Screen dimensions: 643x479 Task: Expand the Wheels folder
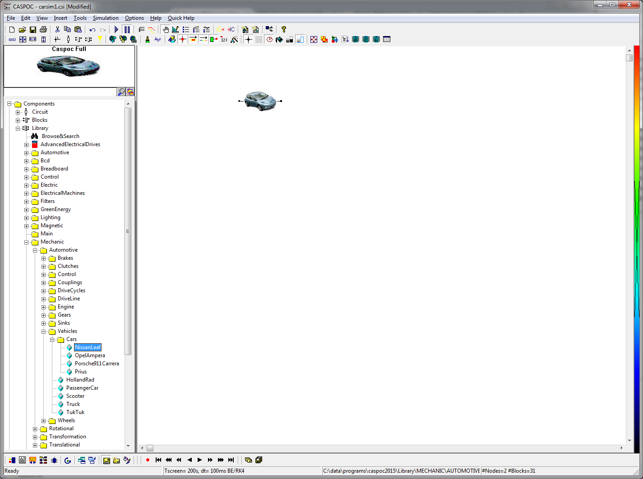coord(43,421)
